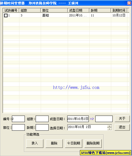The height and width of the screenshot is (156, 132).
Task: Check the checkbox for test block 1
Action: click(6, 16)
